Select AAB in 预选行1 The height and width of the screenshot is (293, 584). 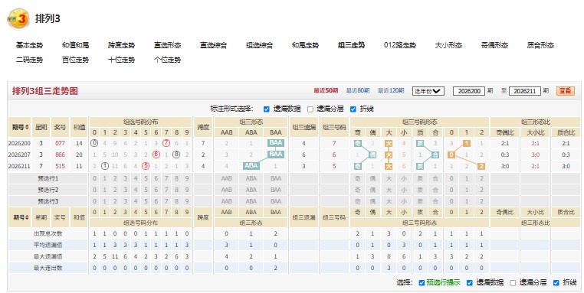pos(226,179)
